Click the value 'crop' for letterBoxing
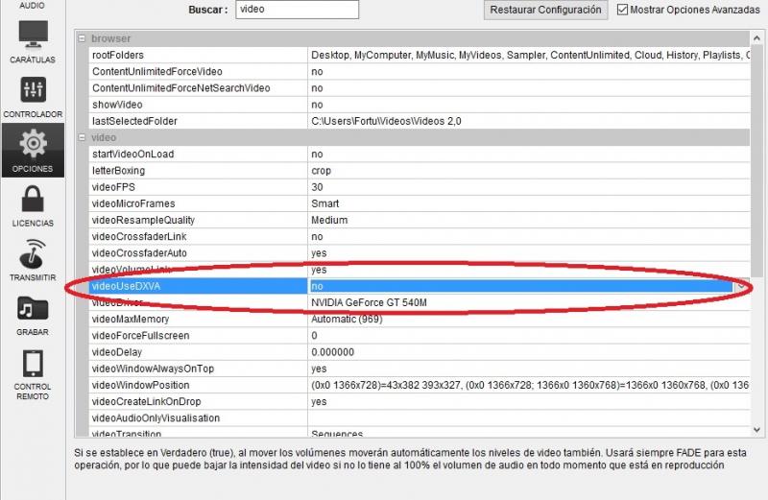This screenshot has width=768, height=500. pyautogui.click(x=321, y=171)
